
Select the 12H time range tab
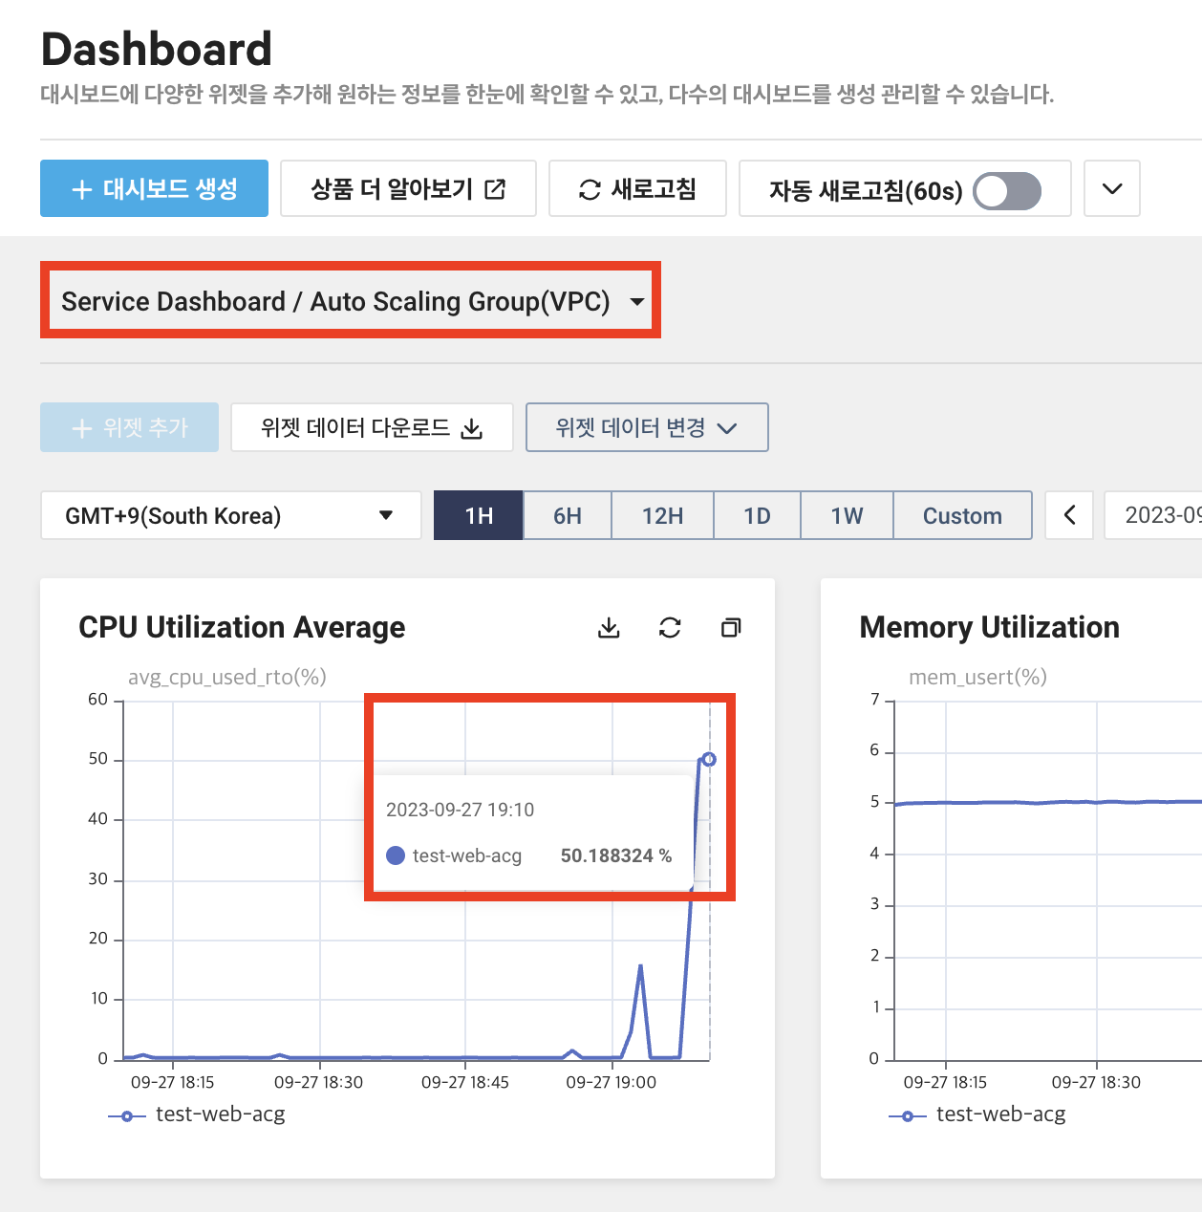pyautogui.click(x=662, y=515)
